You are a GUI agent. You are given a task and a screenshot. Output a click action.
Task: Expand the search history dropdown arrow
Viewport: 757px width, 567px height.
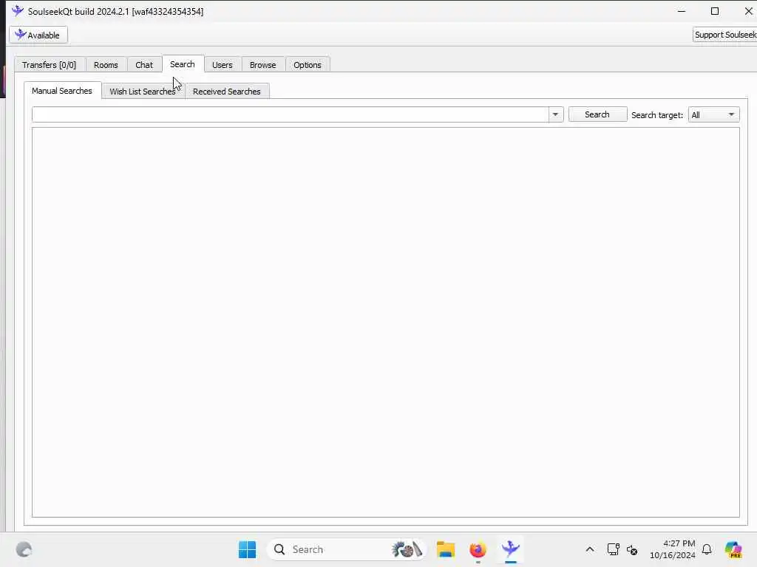(556, 114)
